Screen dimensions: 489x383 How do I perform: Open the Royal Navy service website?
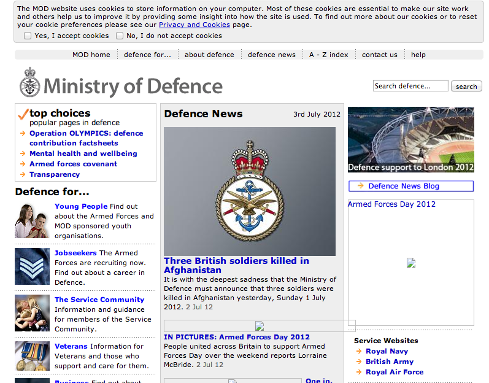pos(387,351)
